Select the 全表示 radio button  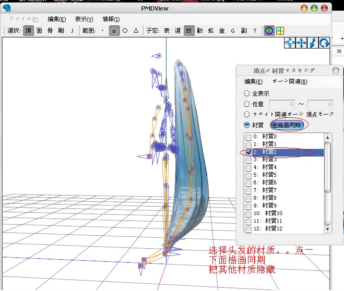(247, 94)
